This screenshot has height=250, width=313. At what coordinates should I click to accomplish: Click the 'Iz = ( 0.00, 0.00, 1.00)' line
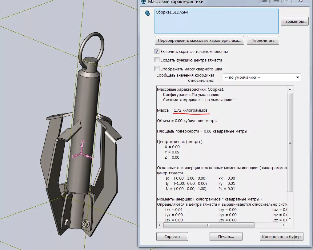click(186, 189)
